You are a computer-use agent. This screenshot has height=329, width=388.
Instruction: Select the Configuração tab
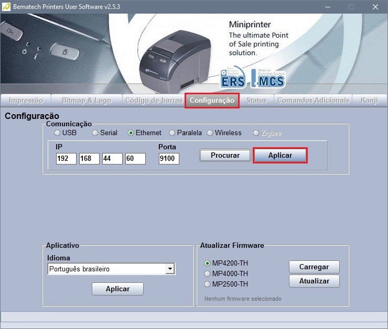[212, 101]
